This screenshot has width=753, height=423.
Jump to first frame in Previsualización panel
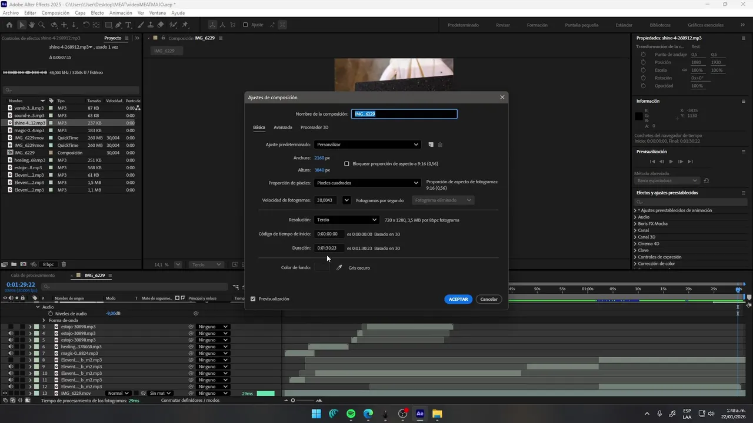[652, 162]
